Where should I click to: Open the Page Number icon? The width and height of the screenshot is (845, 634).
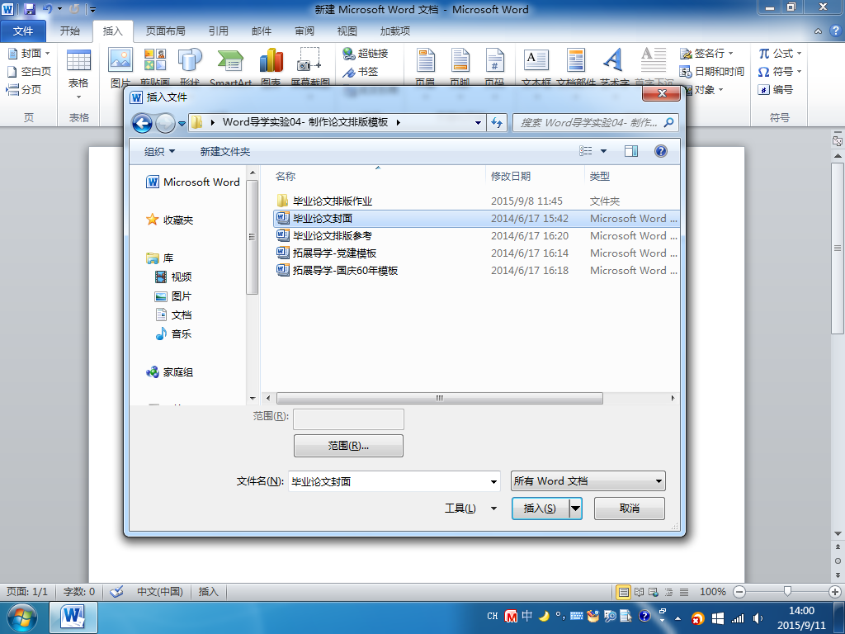click(494, 59)
